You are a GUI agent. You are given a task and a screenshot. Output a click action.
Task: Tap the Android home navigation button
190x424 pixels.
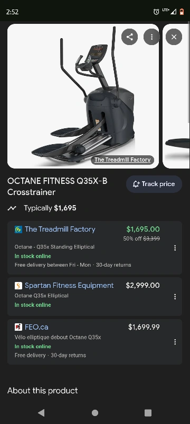point(94,413)
